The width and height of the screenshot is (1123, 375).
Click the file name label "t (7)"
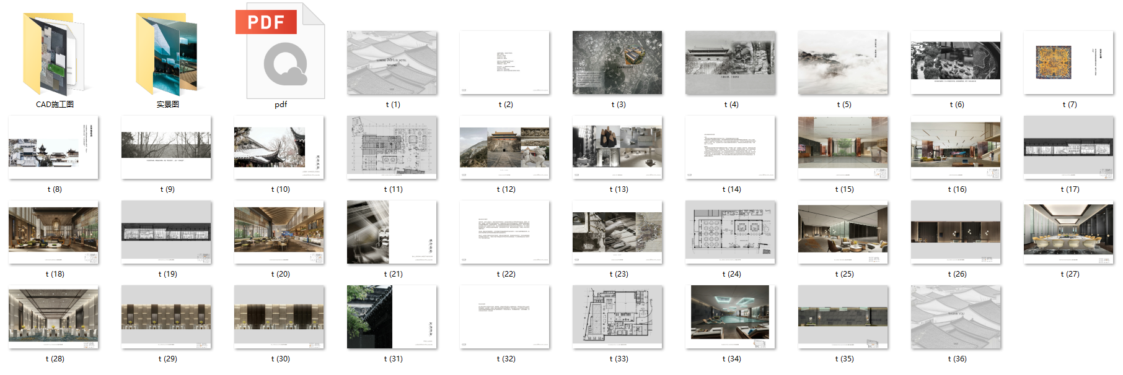click(x=1070, y=105)
